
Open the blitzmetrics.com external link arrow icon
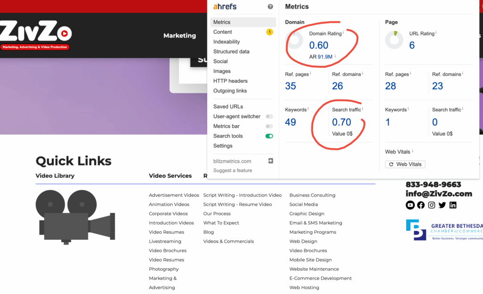pyautogui.click(x=270, y=161)
